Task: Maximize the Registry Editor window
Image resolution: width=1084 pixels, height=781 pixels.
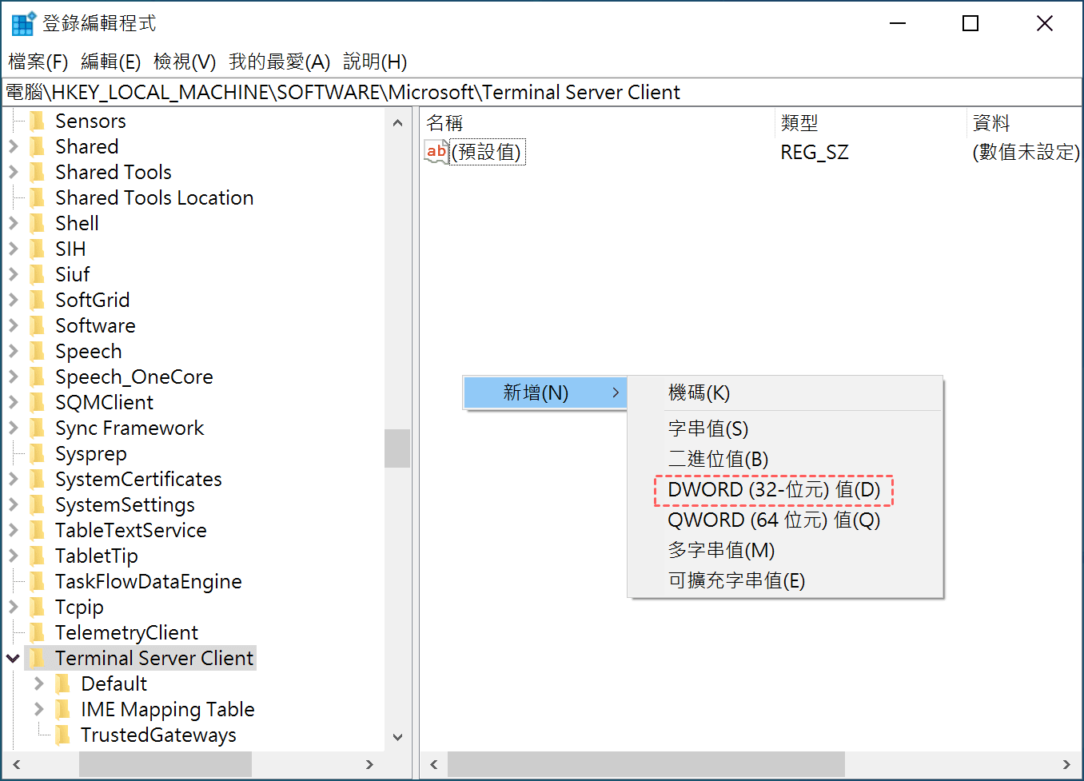Action: [970, 23]
